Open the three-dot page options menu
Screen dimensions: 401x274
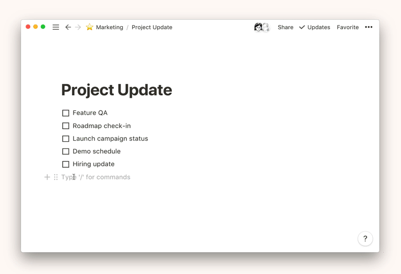click(369, 27)
